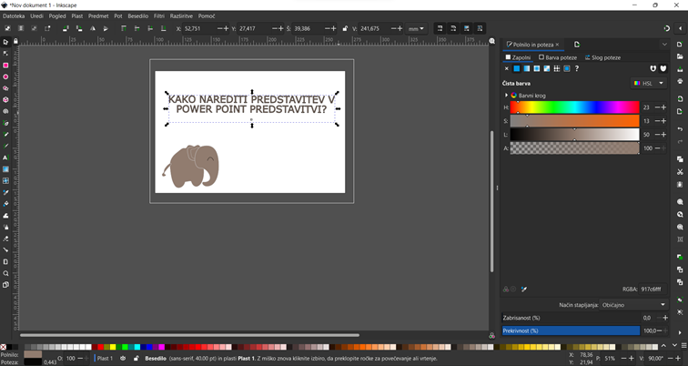The width and height of the screenshot is (688, 366).
Task: Click Undo icon in command bar
Action: pyautogui.click(x=680, y=129)
